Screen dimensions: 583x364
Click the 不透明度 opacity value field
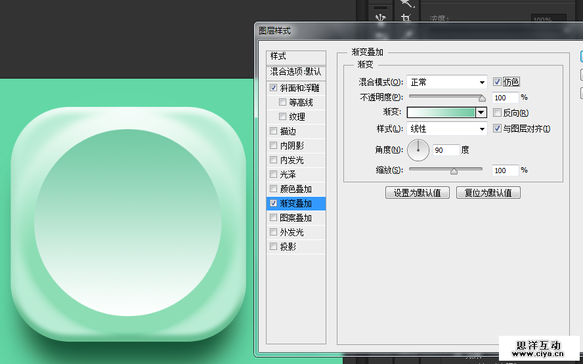pos(504,97)
